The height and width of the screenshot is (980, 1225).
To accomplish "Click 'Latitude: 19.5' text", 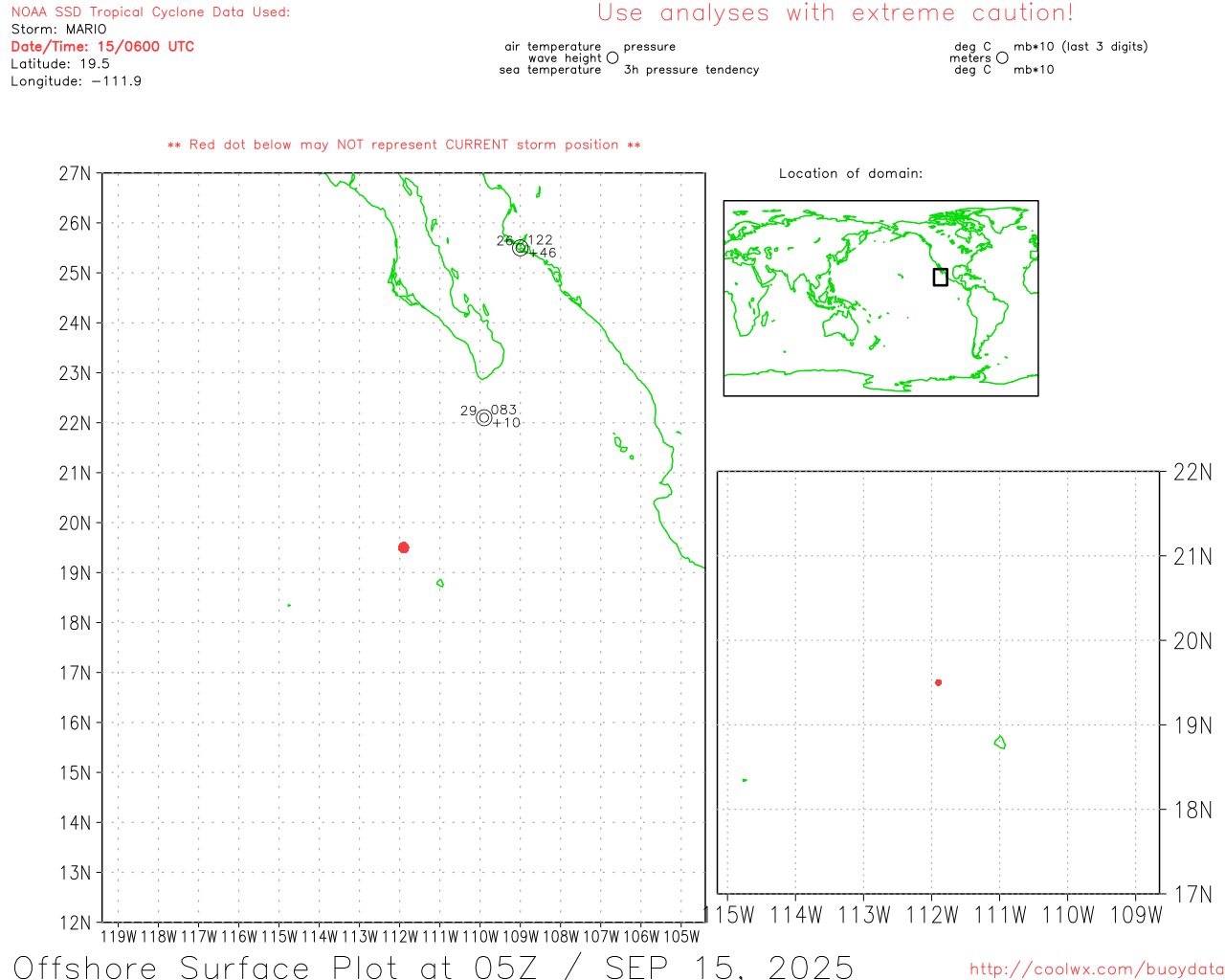I will pos(60,64).
